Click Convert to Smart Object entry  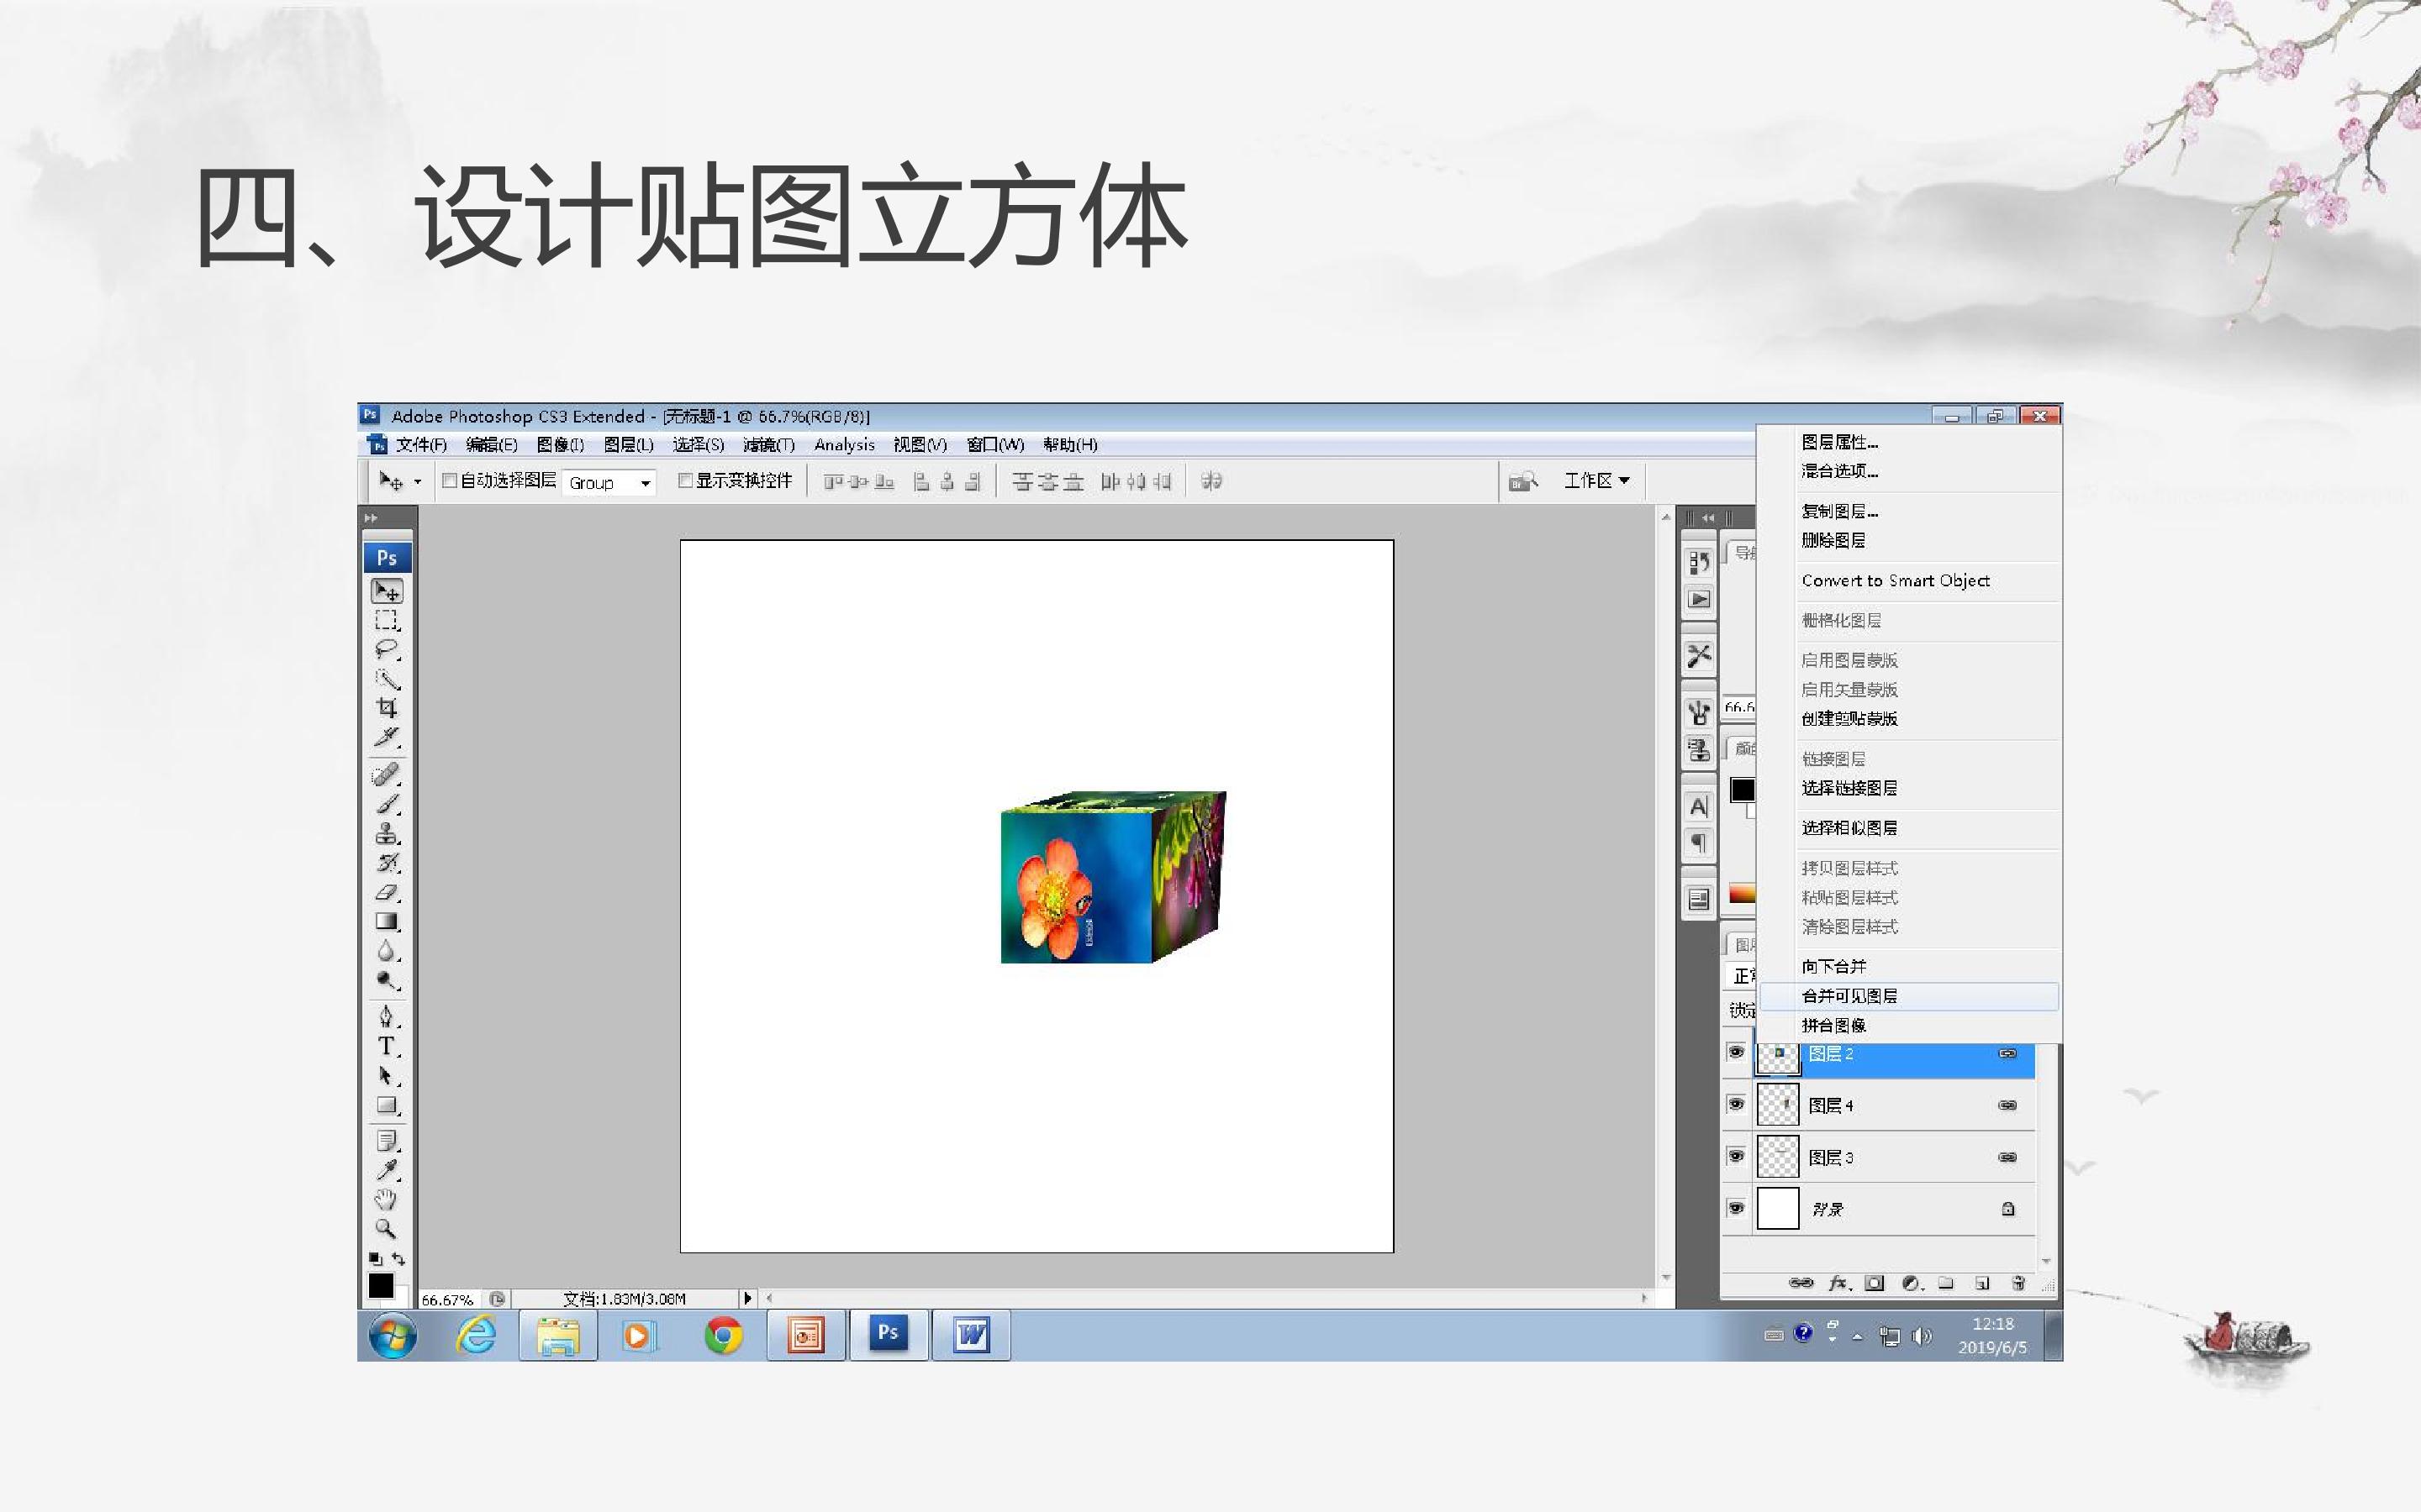point(1895,581)
